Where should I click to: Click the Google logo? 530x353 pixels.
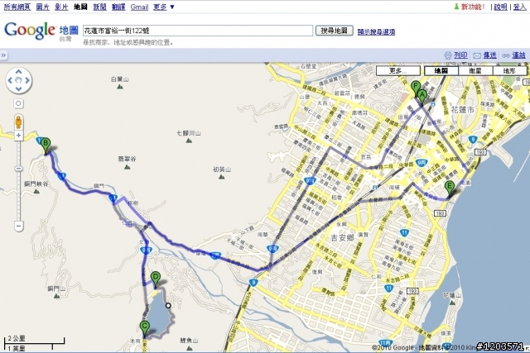coord(30,31)
